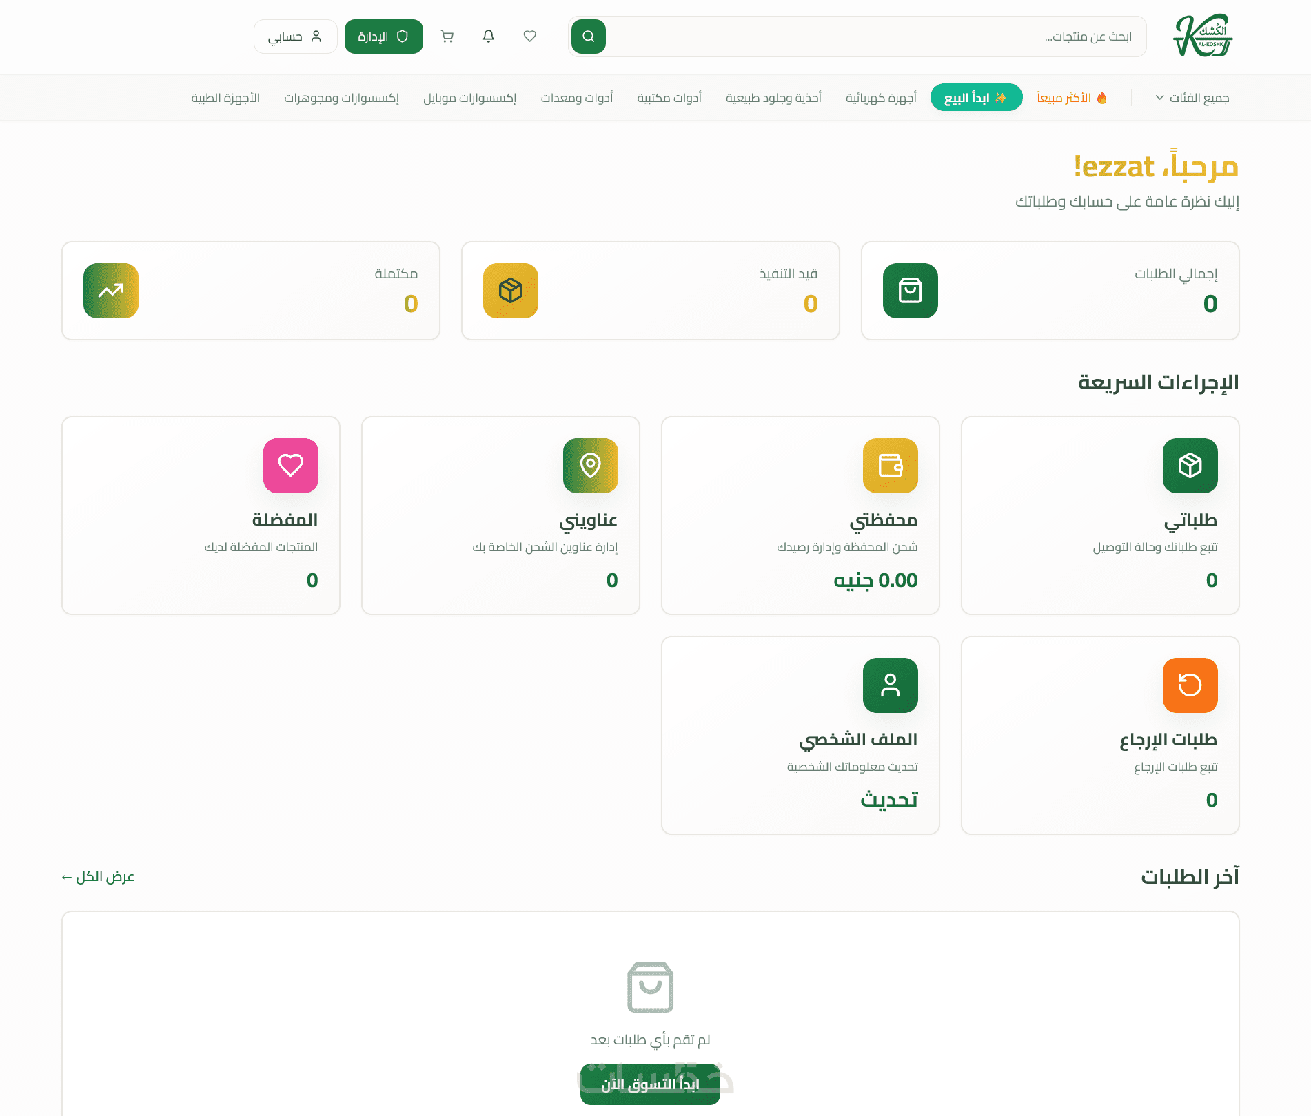Click the ابدأ التسوق الآن button

click(651, 1084)
